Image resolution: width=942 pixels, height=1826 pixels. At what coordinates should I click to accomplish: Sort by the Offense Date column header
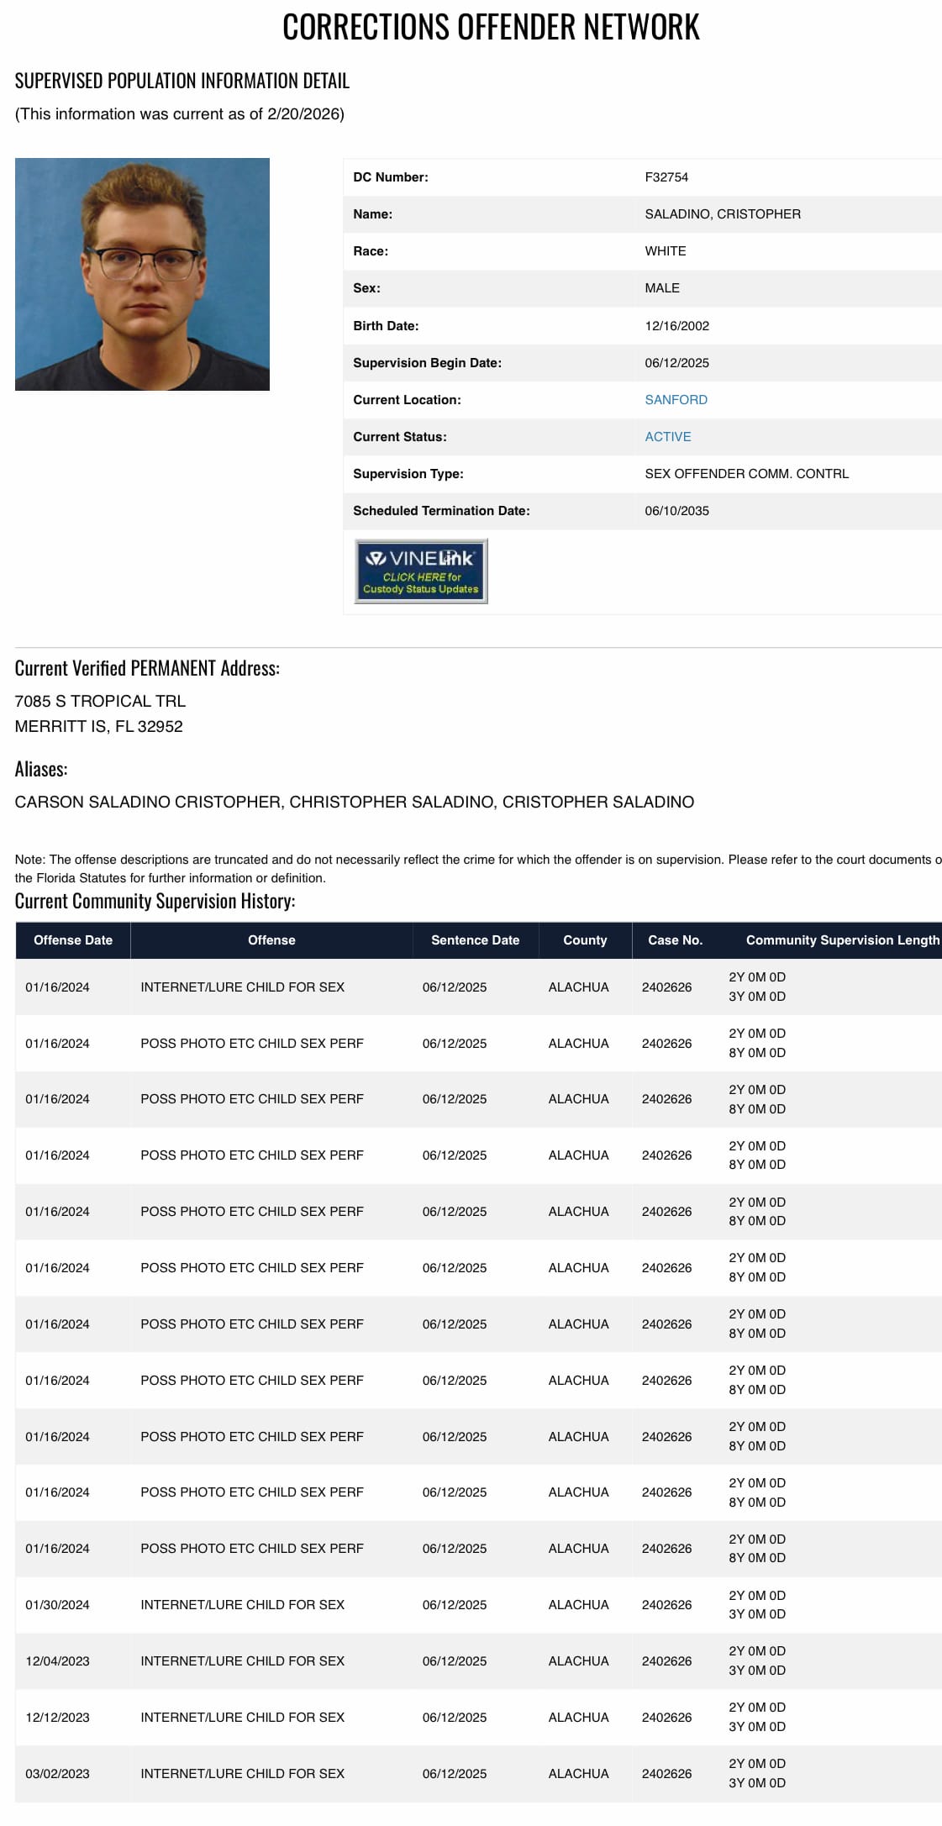pos(73,940)
